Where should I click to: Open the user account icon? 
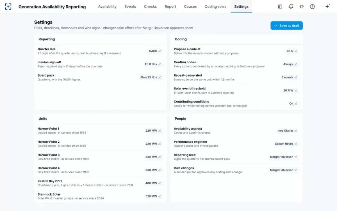pos(312,6)
